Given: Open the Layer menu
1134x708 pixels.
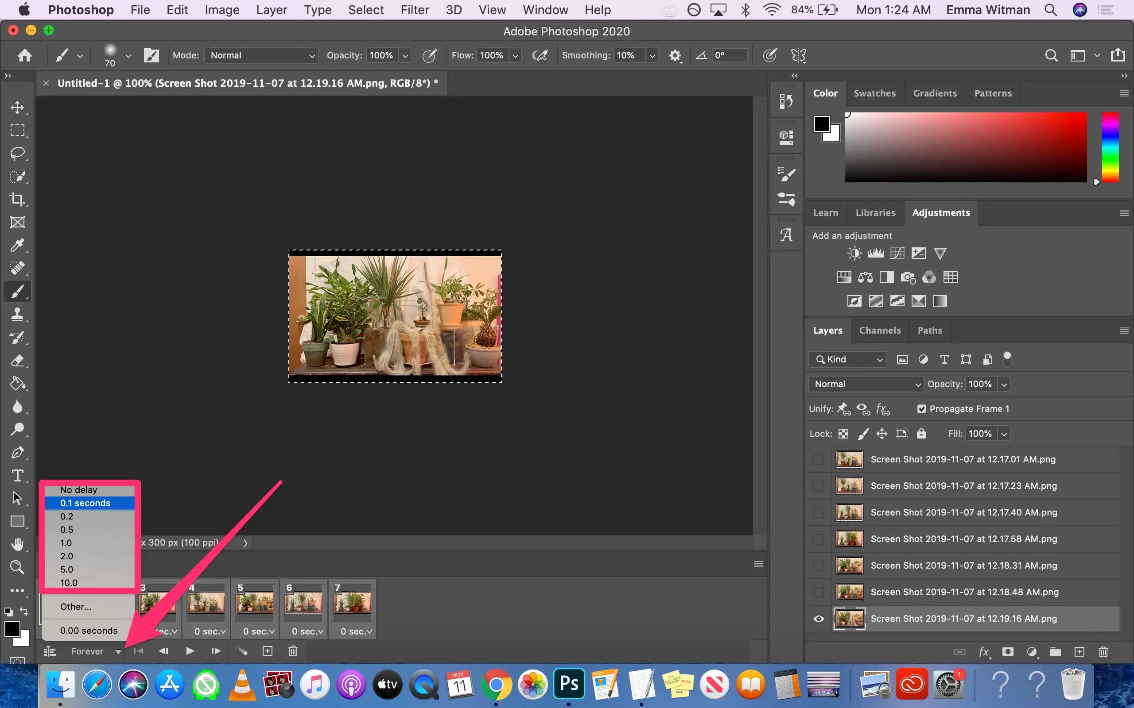Looking at the screenshot, I should pos(271,10).
